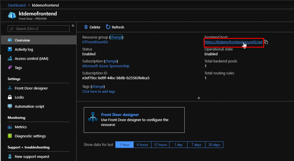This screenshot has width=294, height=161.
Task: Open Microsoft Azure Sponsorship subscription
Action: coord(106,66)
